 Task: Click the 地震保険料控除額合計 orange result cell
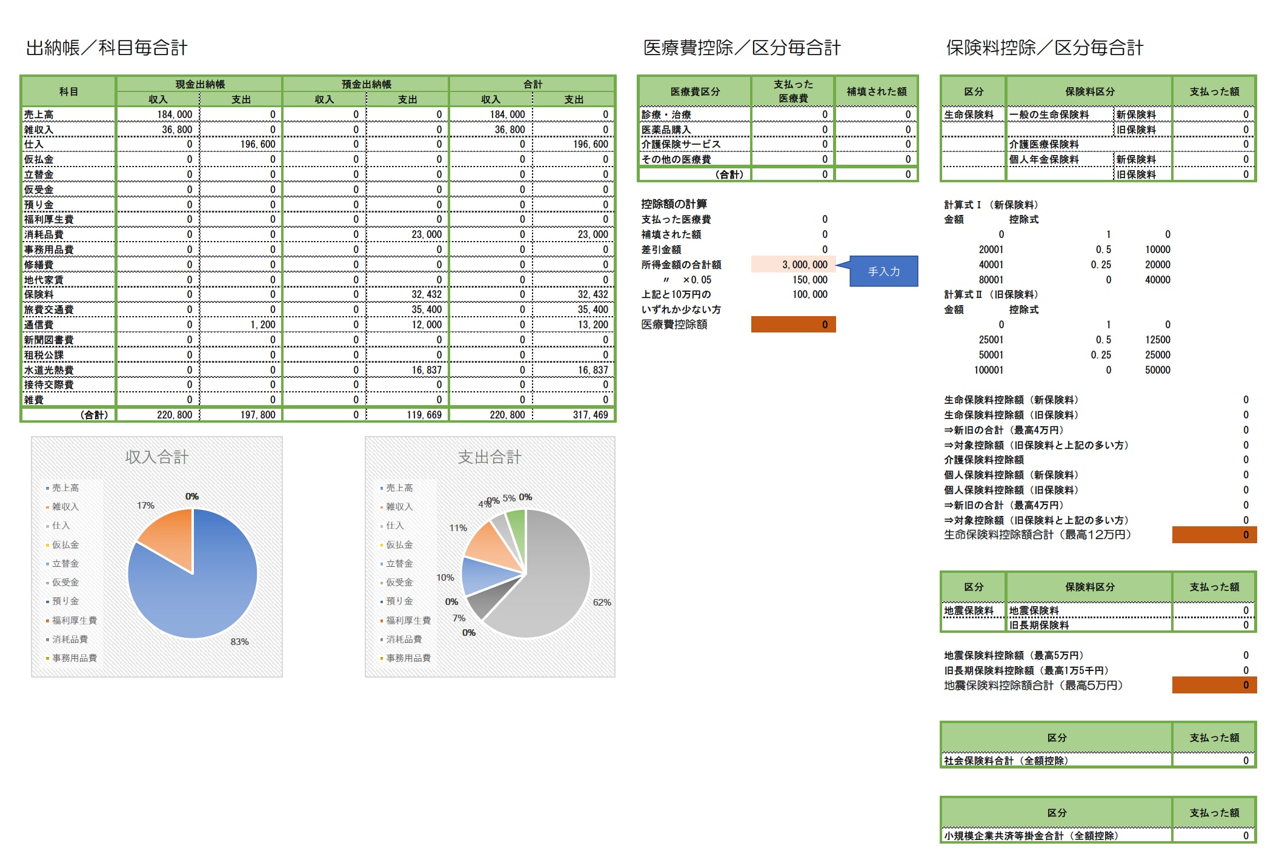[1214, 685]
